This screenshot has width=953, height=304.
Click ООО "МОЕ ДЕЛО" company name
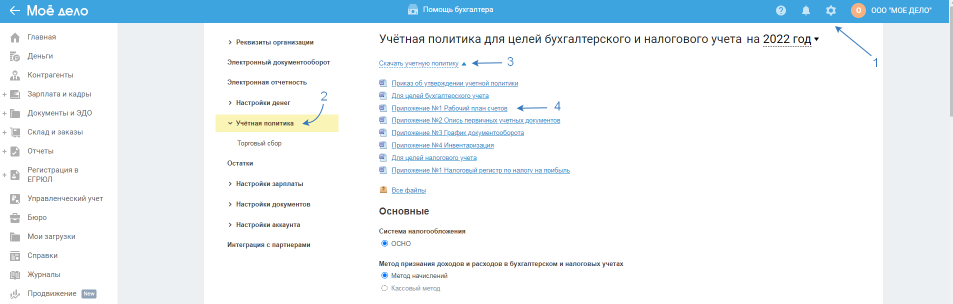tap(901, 10)
